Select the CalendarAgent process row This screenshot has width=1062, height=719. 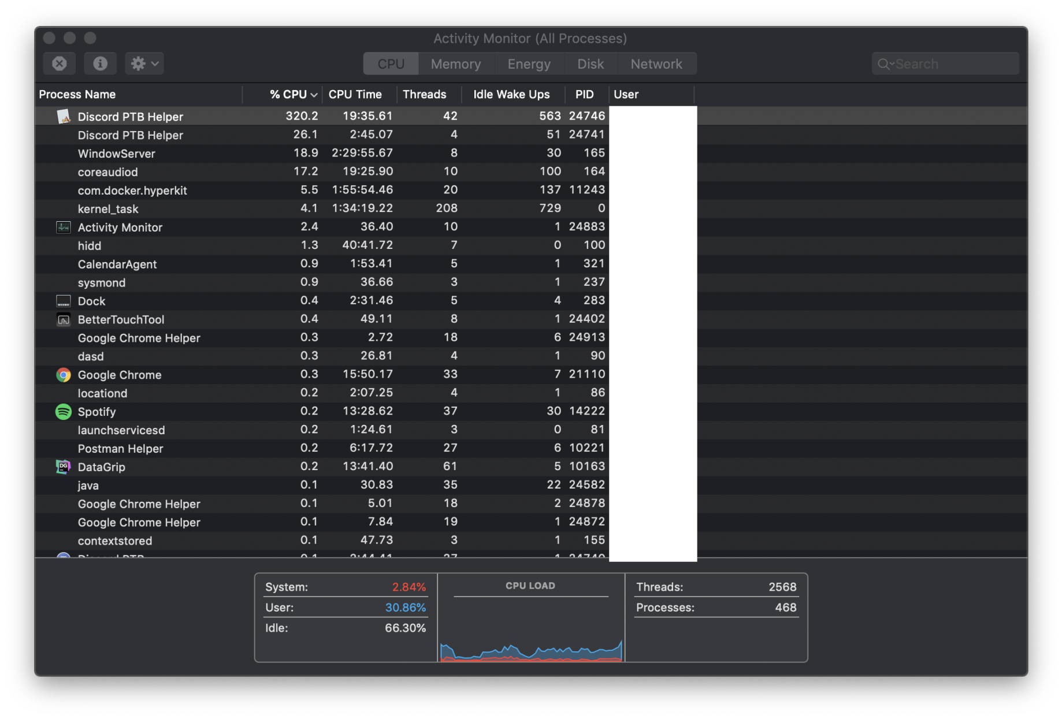pos(531,264)
